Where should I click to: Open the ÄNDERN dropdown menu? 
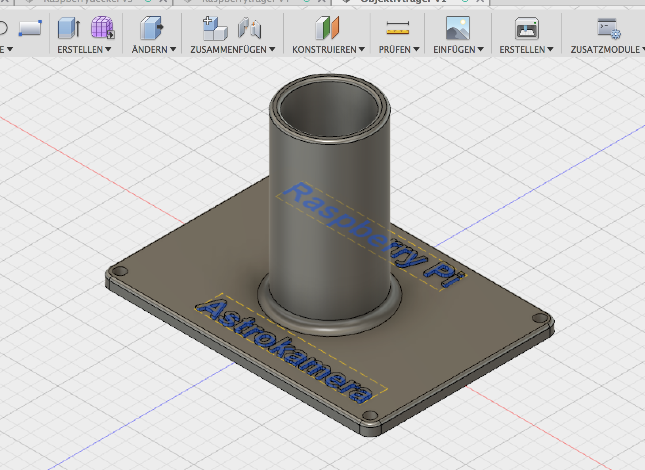point(154,50)
